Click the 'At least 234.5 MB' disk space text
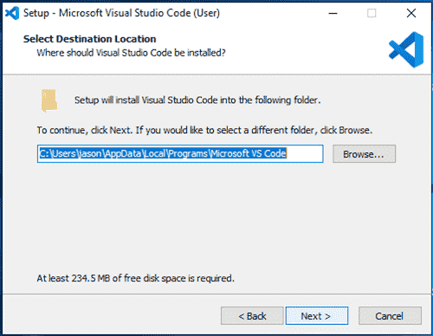 [136, 278]
